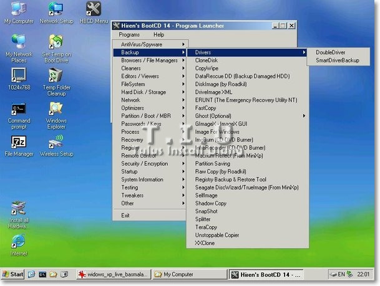This screenshot has height=286, width=380.
Task: Select Drivers in the Backup submenu
Action: pos(248,52)
